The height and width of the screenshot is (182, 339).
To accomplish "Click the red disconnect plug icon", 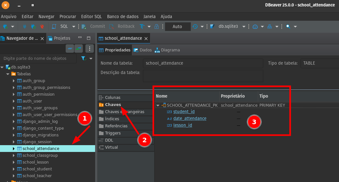I will click(42, 27).
